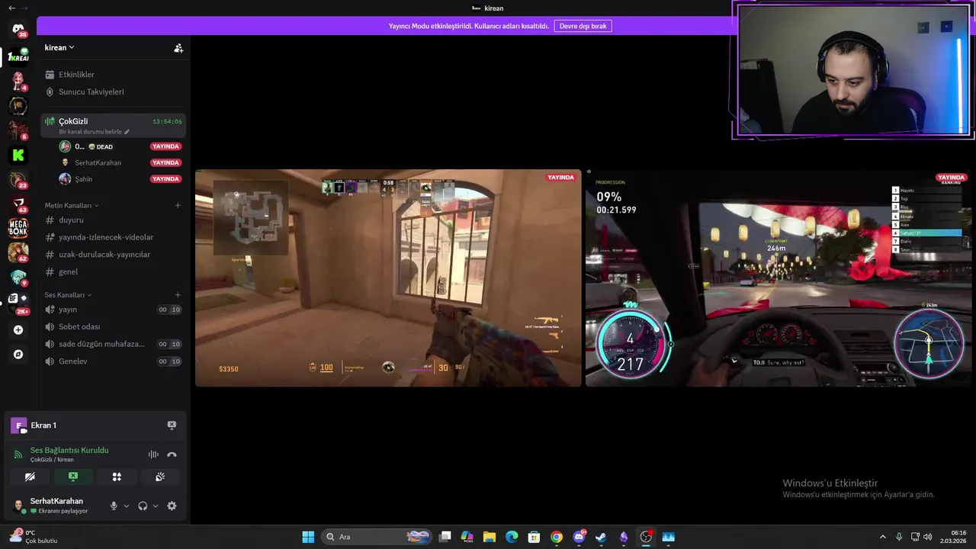Viewport: 976px width, 549px height.
Task: Disconnect from voice with hang-up icon
Action: point(172,454)
